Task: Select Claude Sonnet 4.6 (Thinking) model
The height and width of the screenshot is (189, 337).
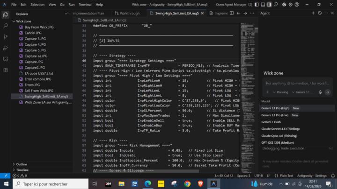Action: coord(297,129)
